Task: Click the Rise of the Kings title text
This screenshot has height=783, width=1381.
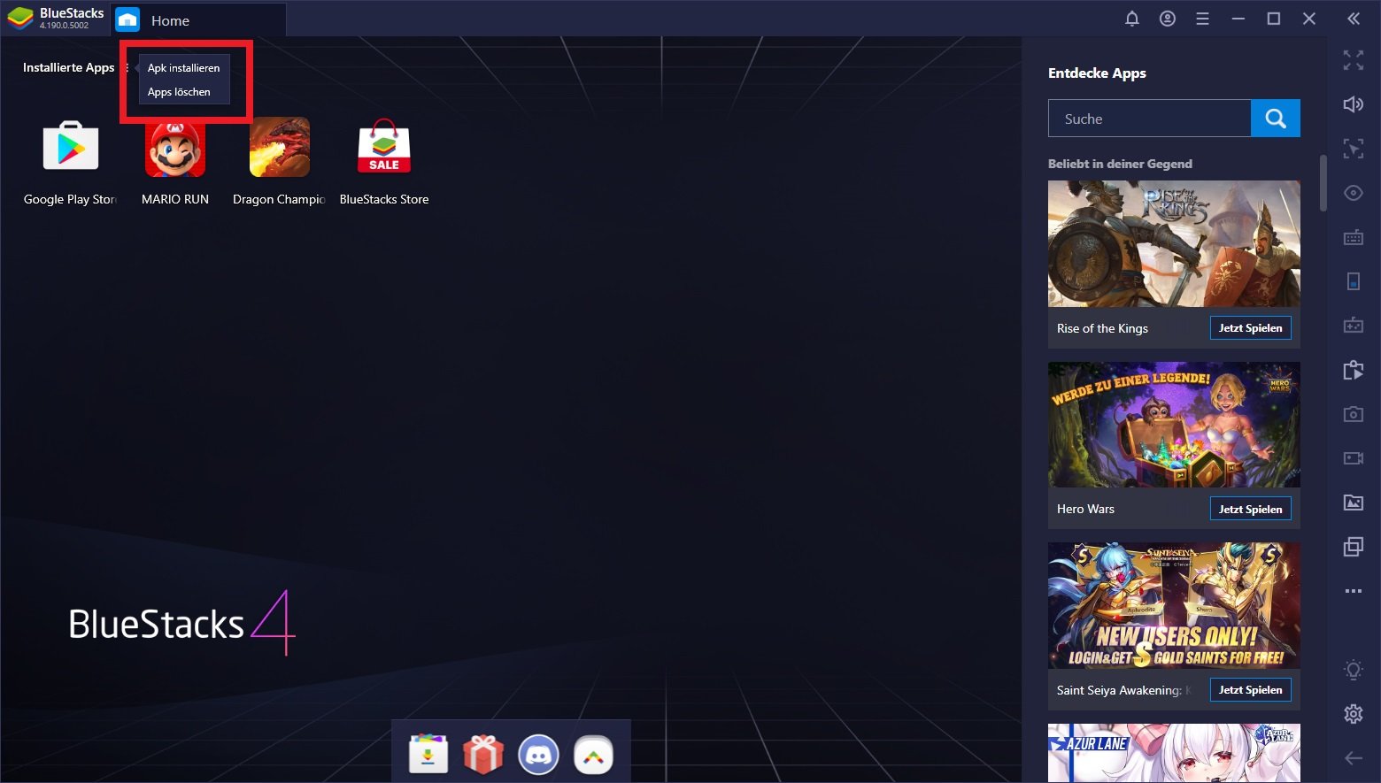Action: pos(1102,328)
